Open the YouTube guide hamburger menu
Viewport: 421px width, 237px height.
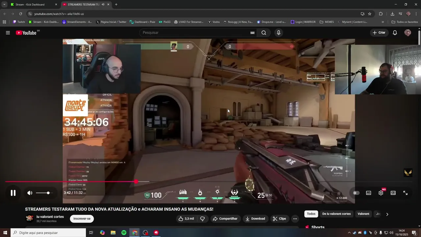pos(8,33)
